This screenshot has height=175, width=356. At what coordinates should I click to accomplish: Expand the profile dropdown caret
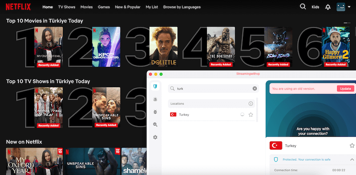[349, 7]
